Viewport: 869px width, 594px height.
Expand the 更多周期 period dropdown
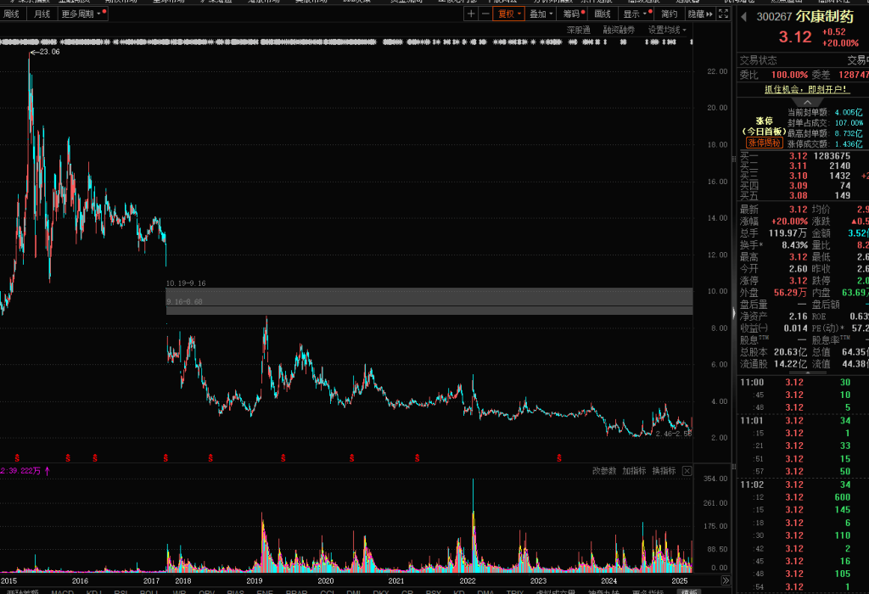[x=83, y=14]
